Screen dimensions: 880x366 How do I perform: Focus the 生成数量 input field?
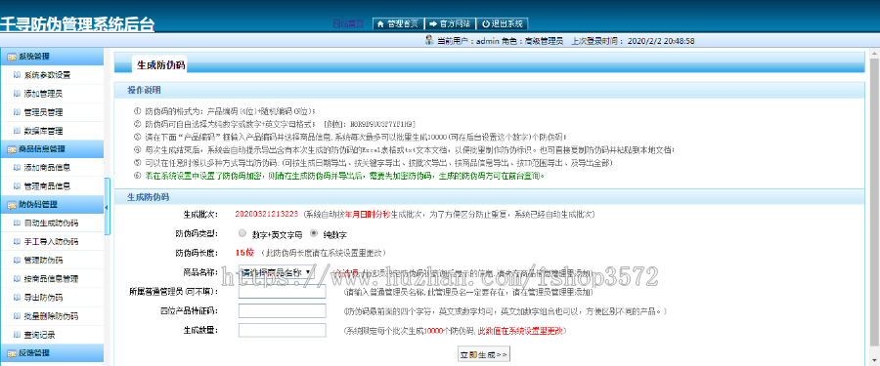283,331
